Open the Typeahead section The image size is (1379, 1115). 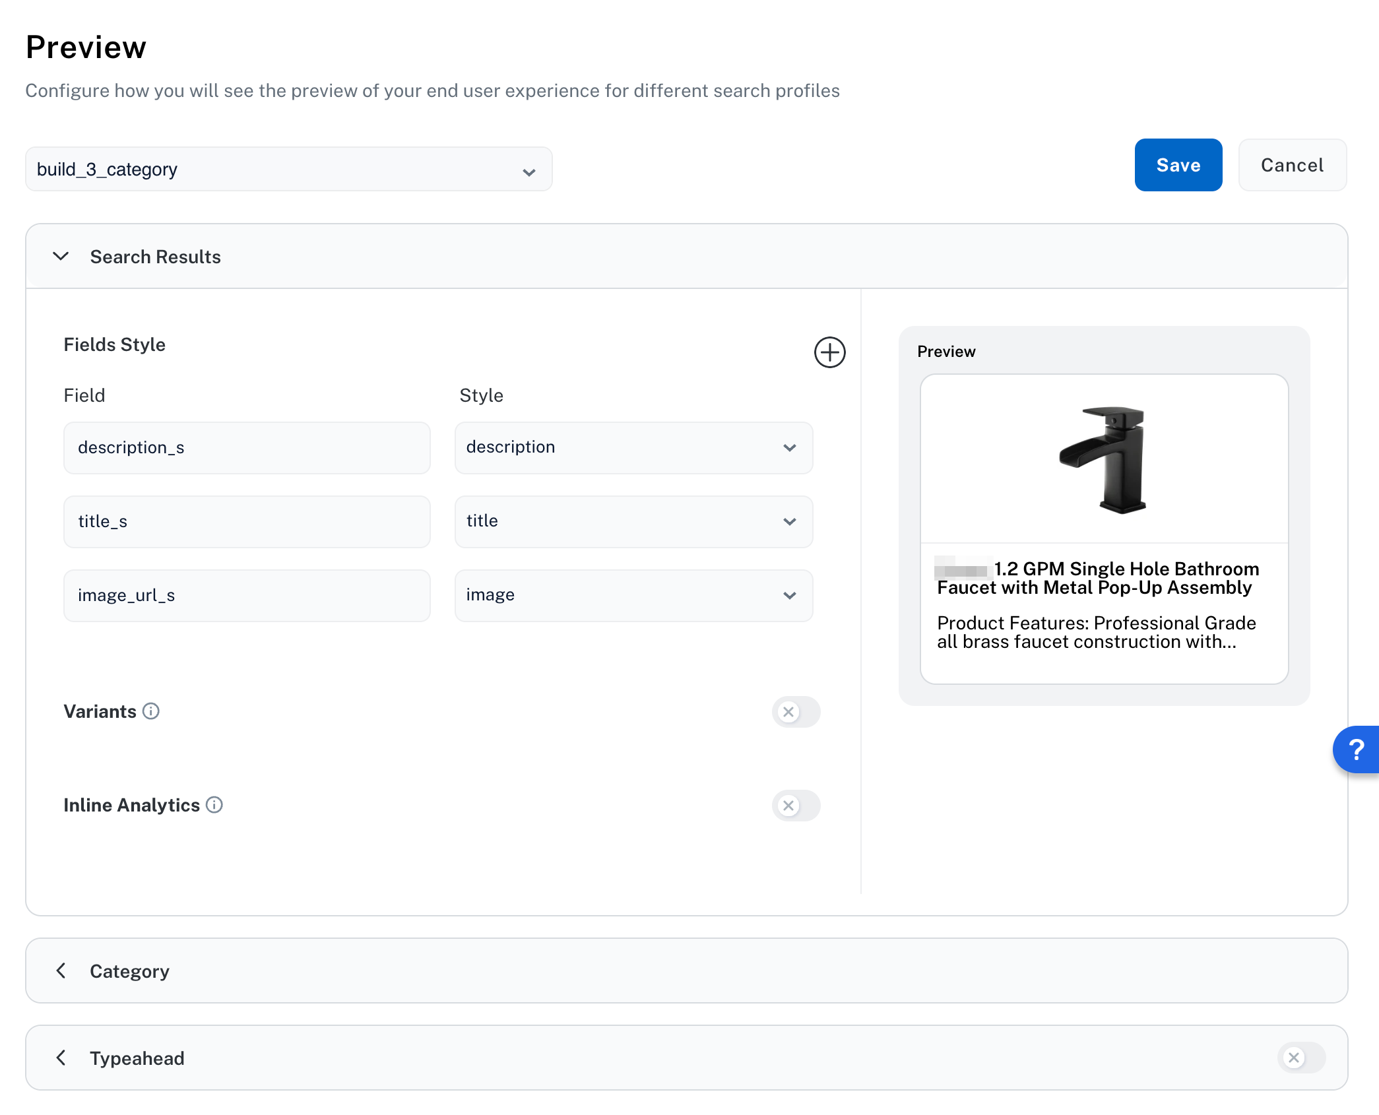137,1058
